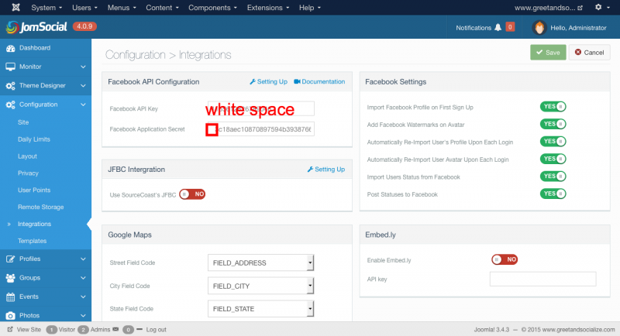Toggle Import Facebook Profile on First Sign Up

(553, 107)
